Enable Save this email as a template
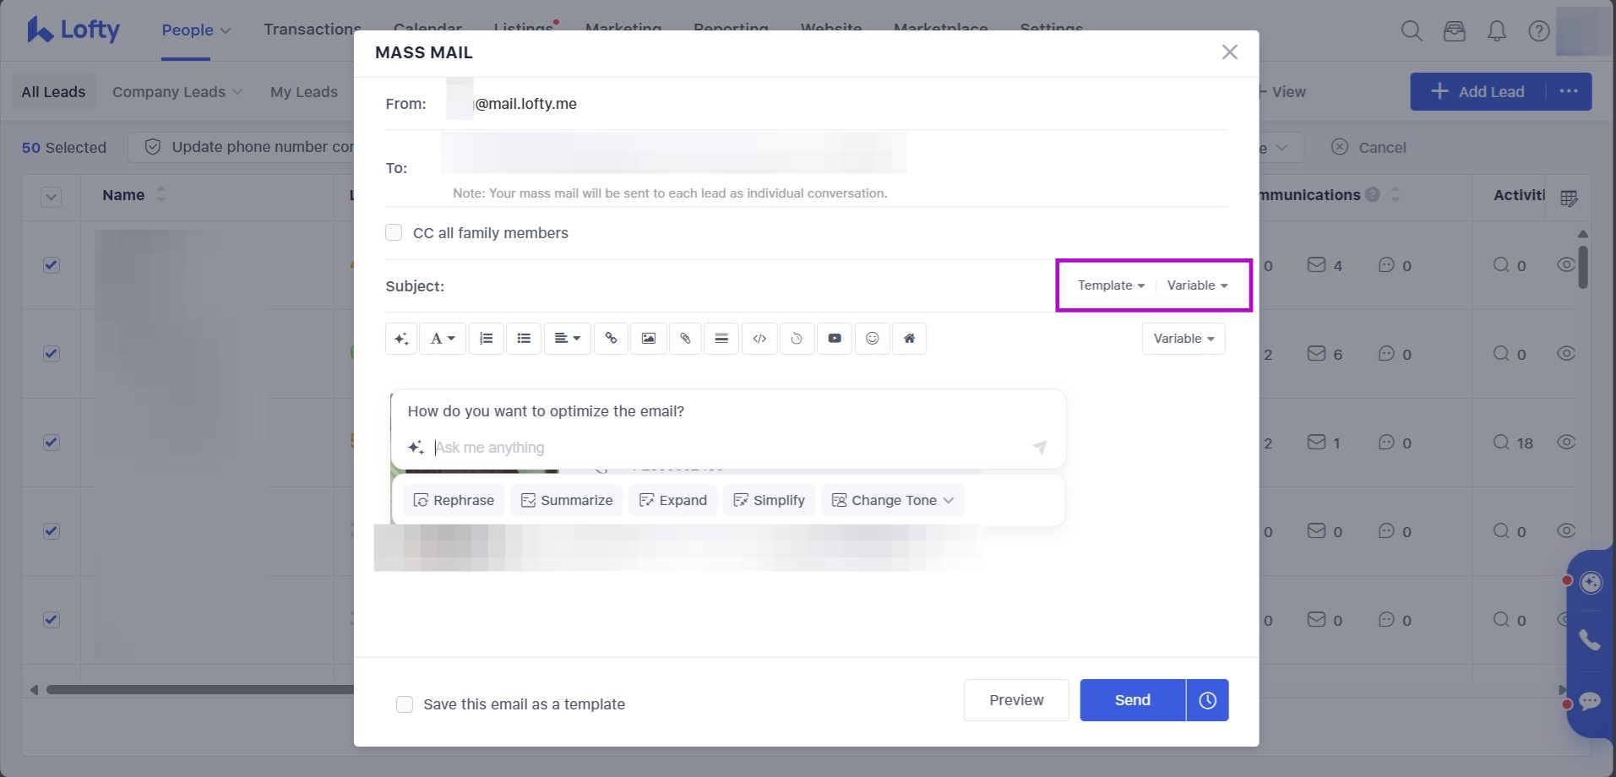 (x=405, y=704)
